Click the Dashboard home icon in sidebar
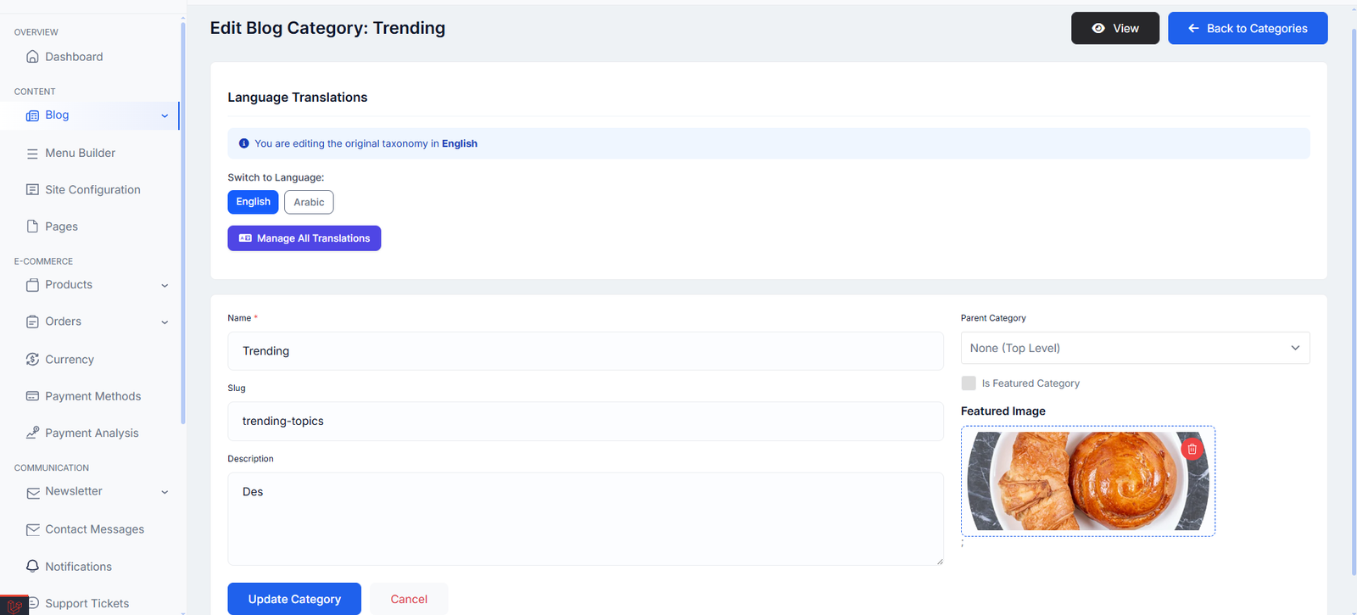The image size is (1357, 615). (x=32, y=57)
